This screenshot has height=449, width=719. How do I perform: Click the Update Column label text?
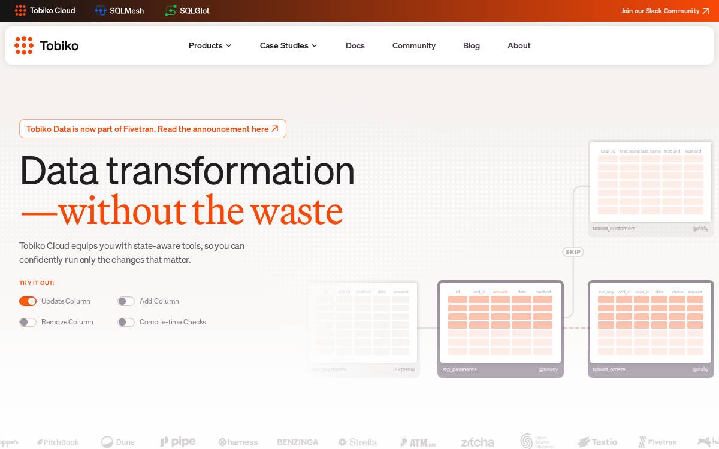click(66, 301)
